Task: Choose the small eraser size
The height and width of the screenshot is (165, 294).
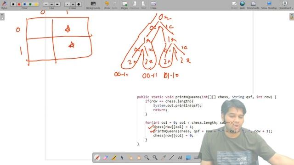Action: [68, 4]
